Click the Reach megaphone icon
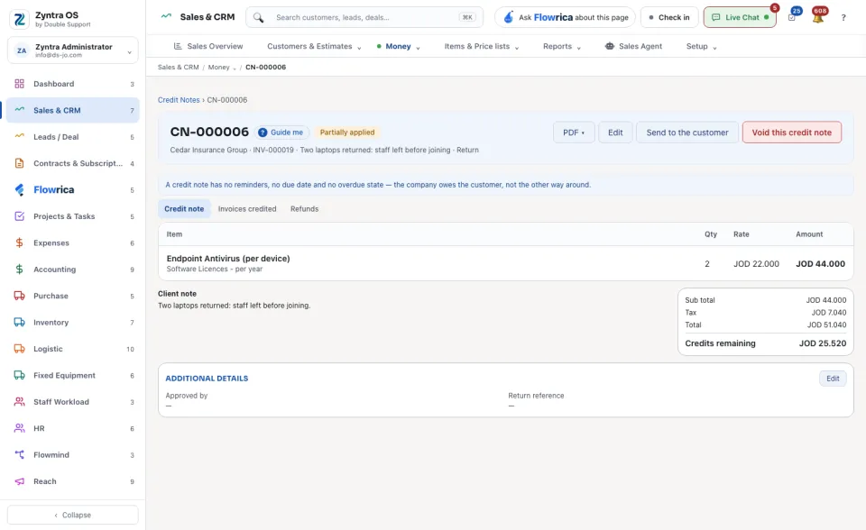Viewport: 866px width, 530px height. [19, 481]
